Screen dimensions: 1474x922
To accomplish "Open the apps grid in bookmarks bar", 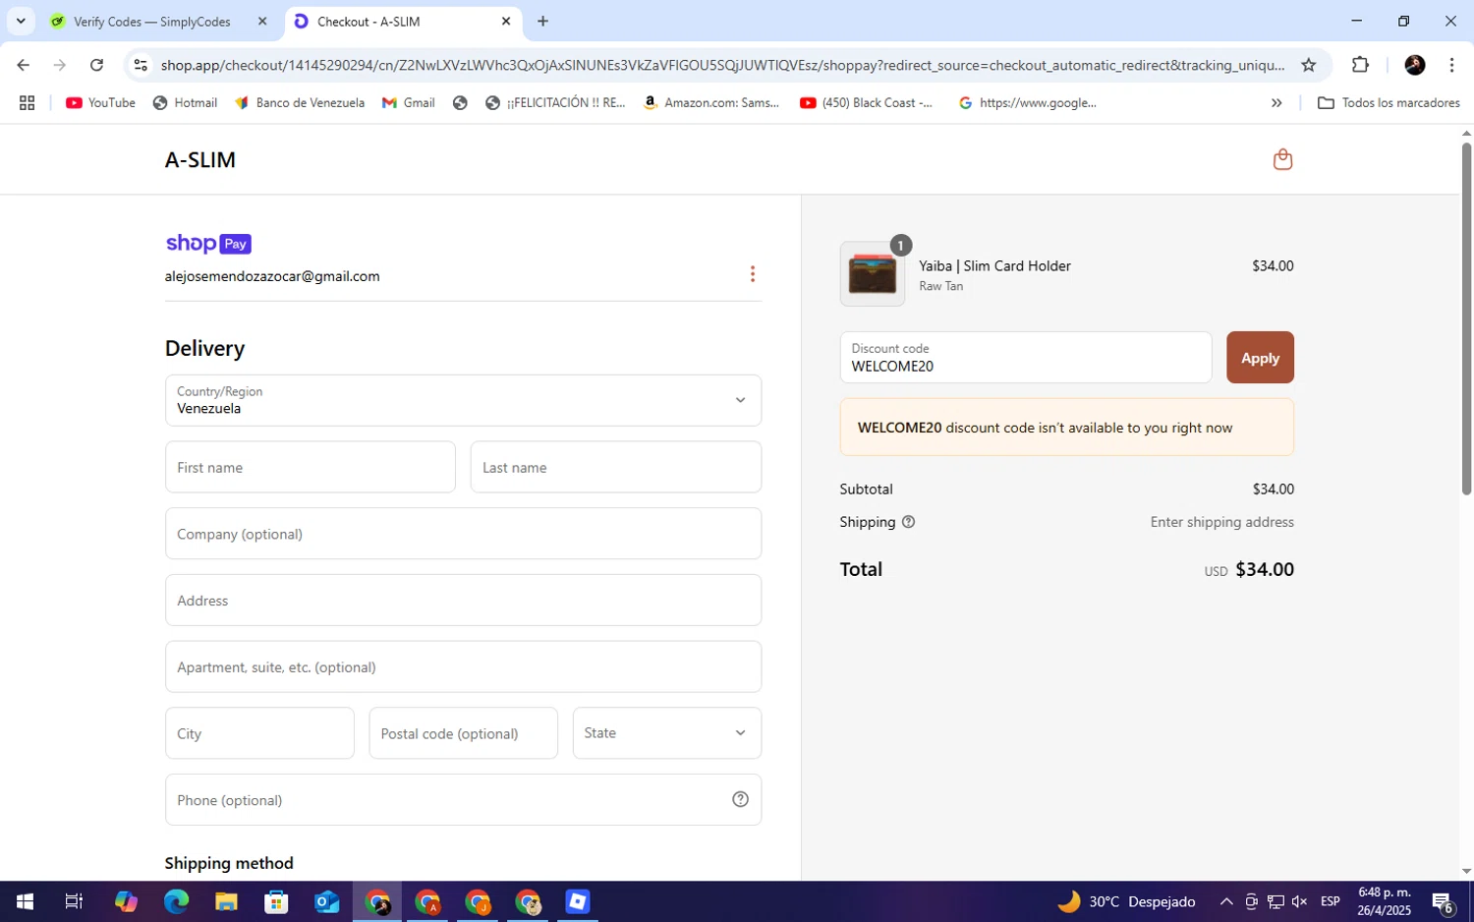I will tap(27, 103).
